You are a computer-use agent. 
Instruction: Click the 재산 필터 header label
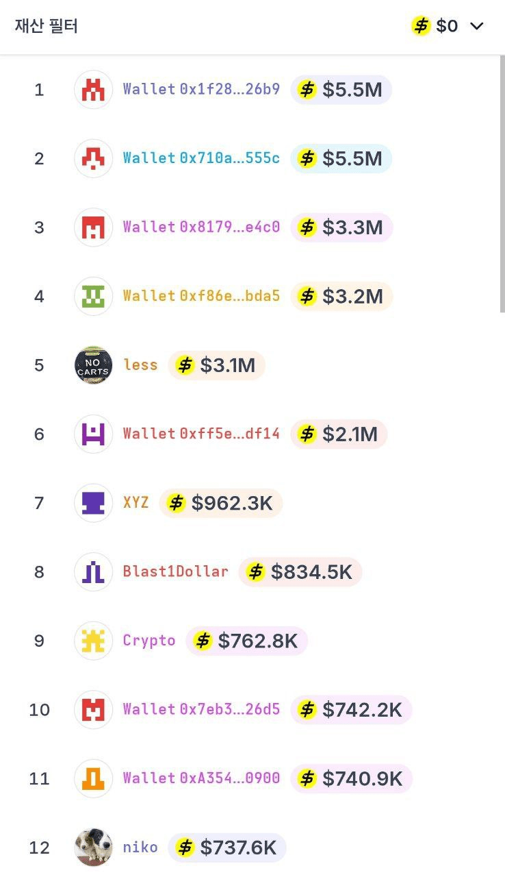coord(47,26)
